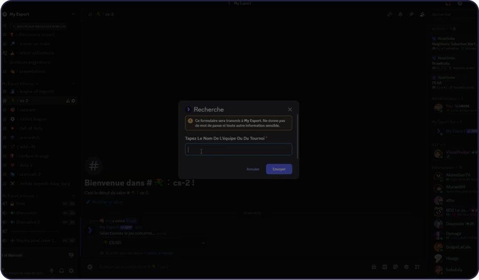479x280 pixels.
Task: Open the threads icon in the channel header
Action: coord(390,14)
